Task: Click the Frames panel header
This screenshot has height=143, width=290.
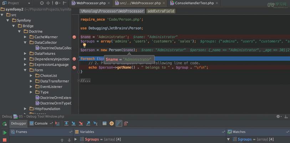Action: (41, 132)
